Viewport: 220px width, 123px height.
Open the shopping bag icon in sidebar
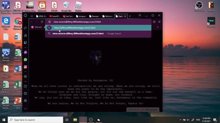coord(25,36)
